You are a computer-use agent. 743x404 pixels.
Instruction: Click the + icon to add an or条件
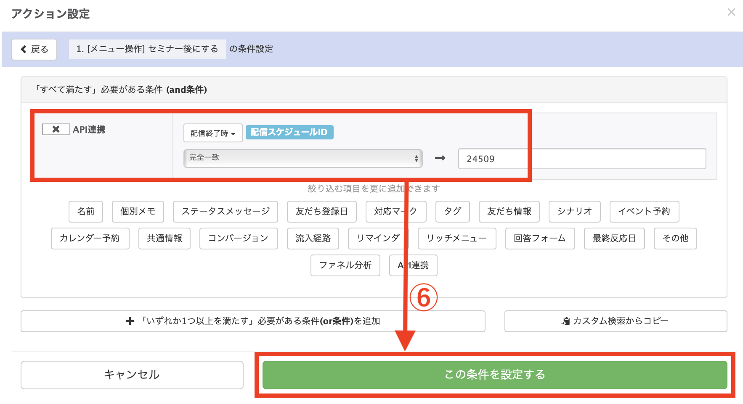pos(130,321)
